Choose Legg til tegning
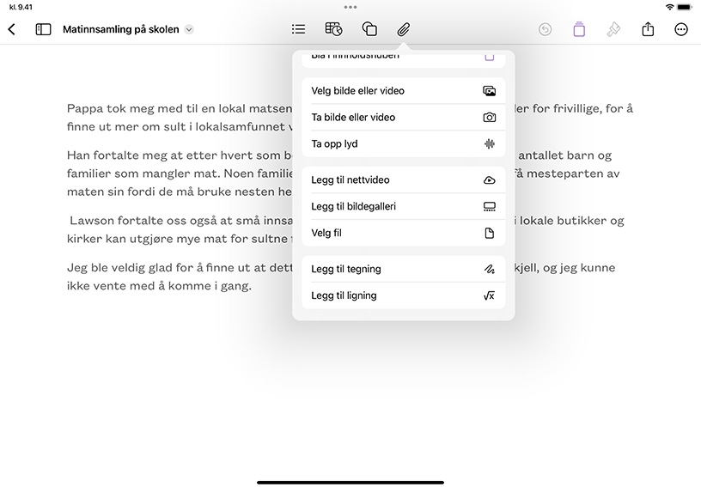The height and width of the screenshot is (487, 701). 403,269
